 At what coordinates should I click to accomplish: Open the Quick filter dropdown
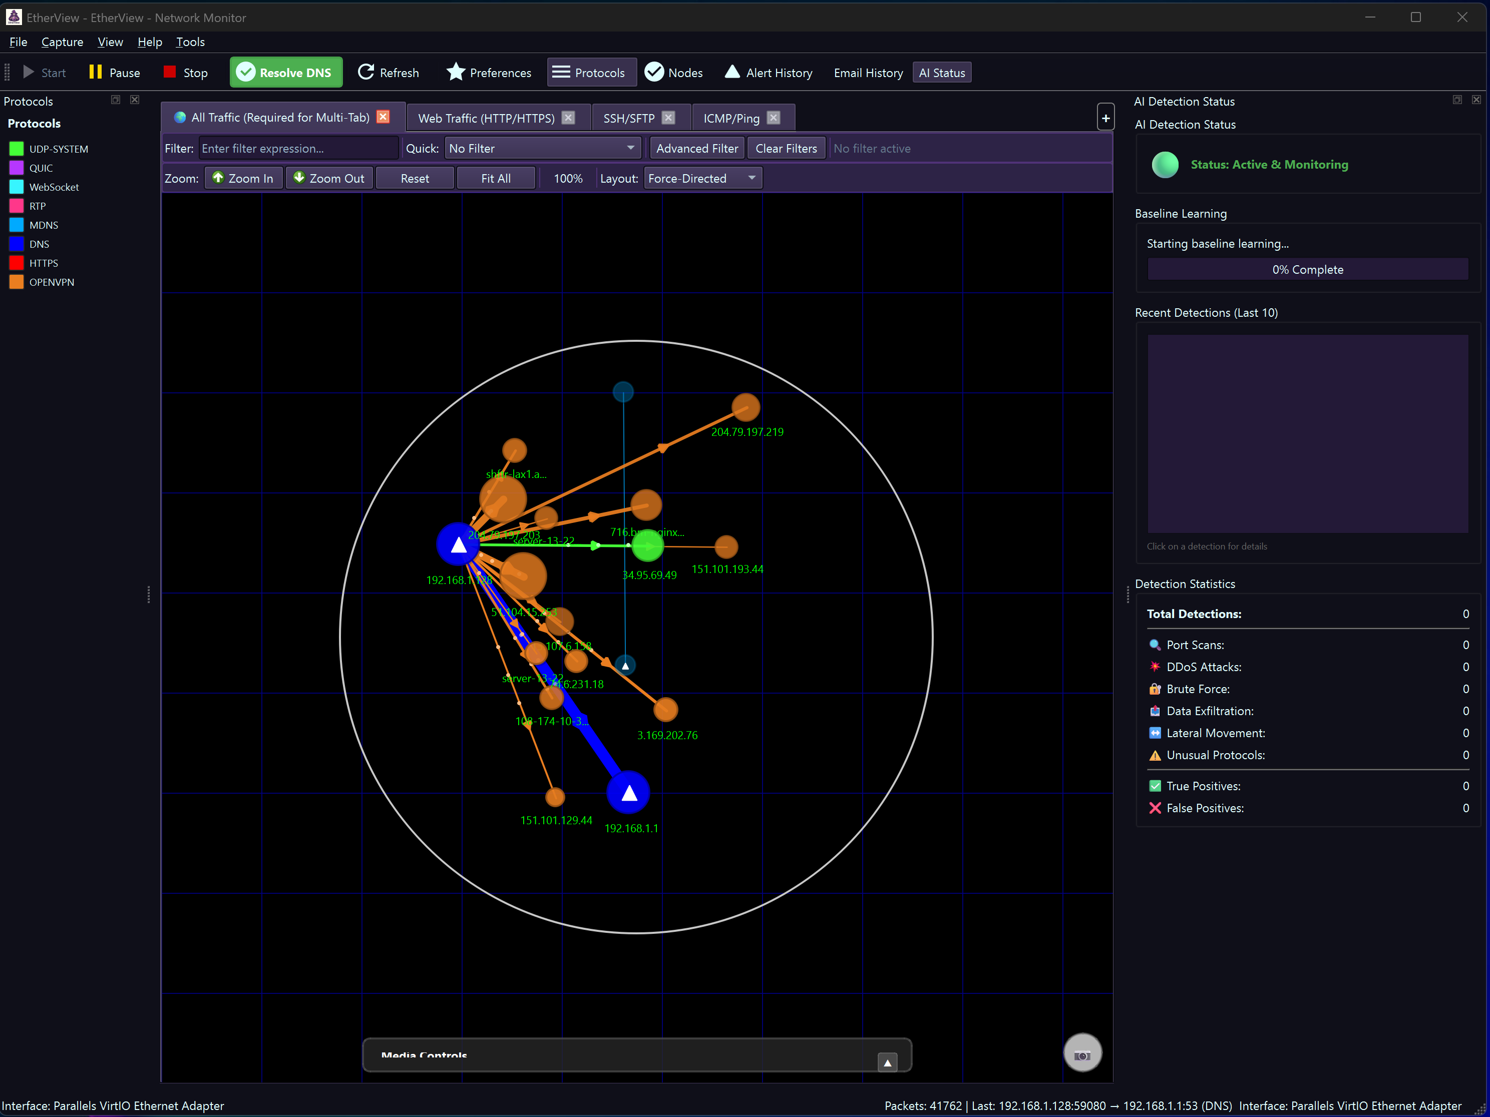pyautogui.click(x=542, y=148)
